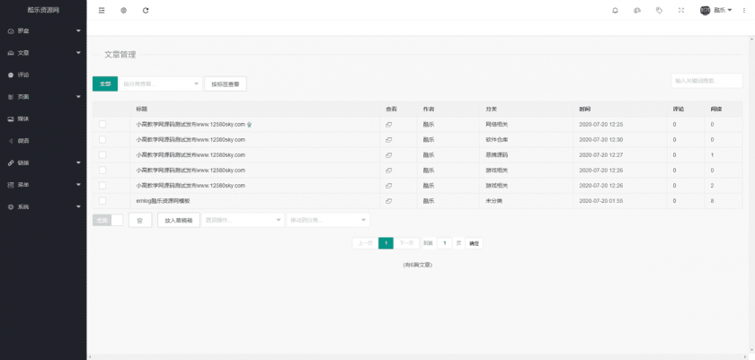Click the tag icon in the top bar
This screenshot has width=755, height=360.
(x=659, y=10)
